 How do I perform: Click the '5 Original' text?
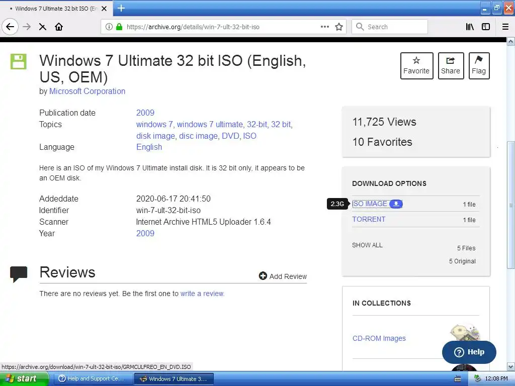tap(462, 261)
